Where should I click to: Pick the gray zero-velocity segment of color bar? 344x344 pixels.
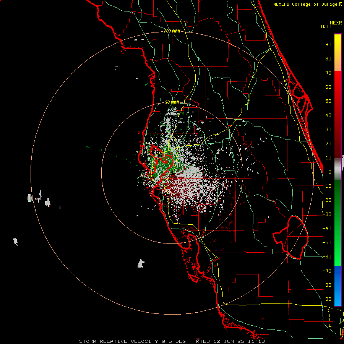338,169
